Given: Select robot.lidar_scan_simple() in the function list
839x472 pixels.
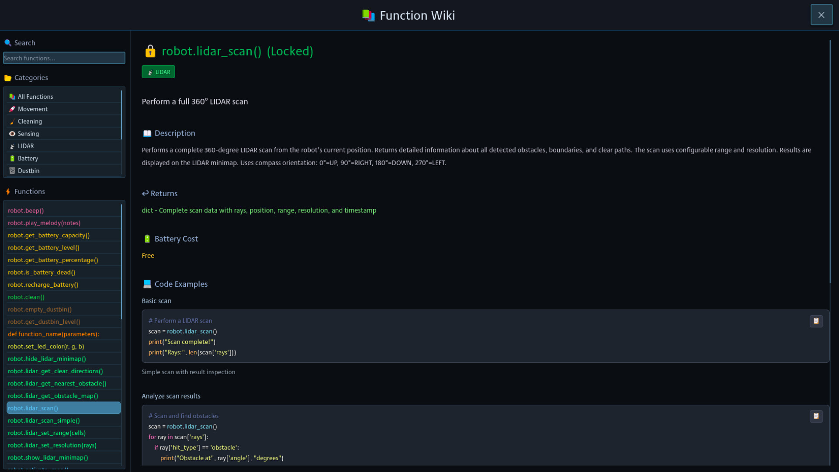Looking at the screenshot, I should pyautogui.click(x=44, y=420).
